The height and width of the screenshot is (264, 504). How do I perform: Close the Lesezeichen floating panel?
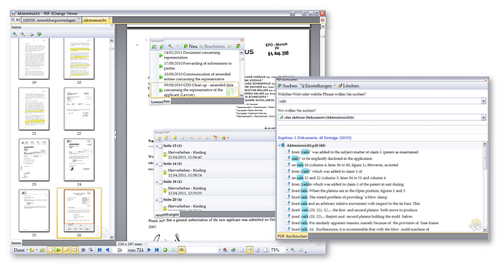pyautogui.click(x=242, y=40)
